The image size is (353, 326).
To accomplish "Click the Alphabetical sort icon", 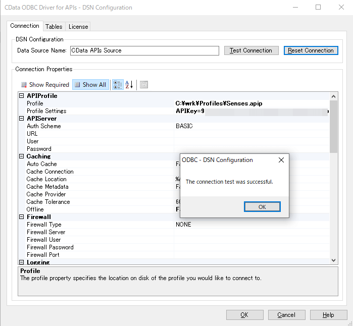I will (129, 85).
